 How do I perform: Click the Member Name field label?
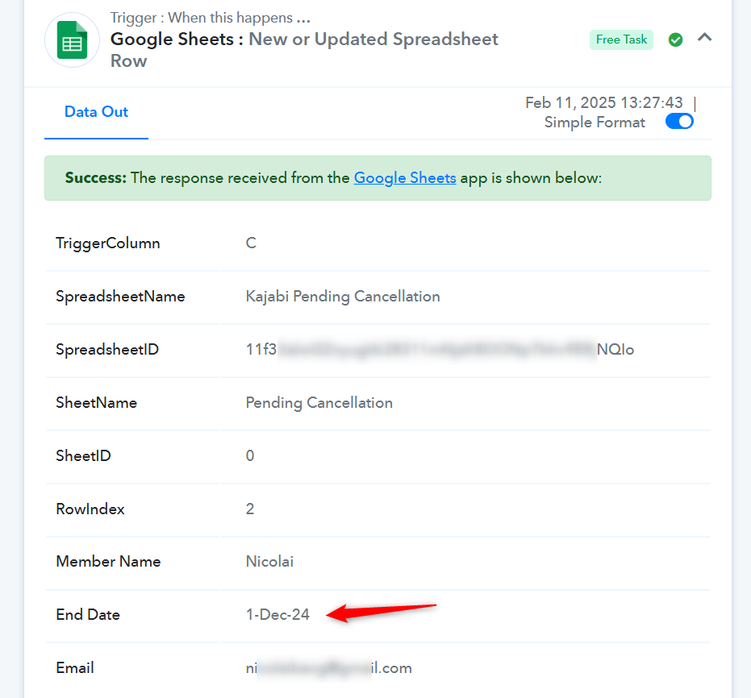point(108,562)
